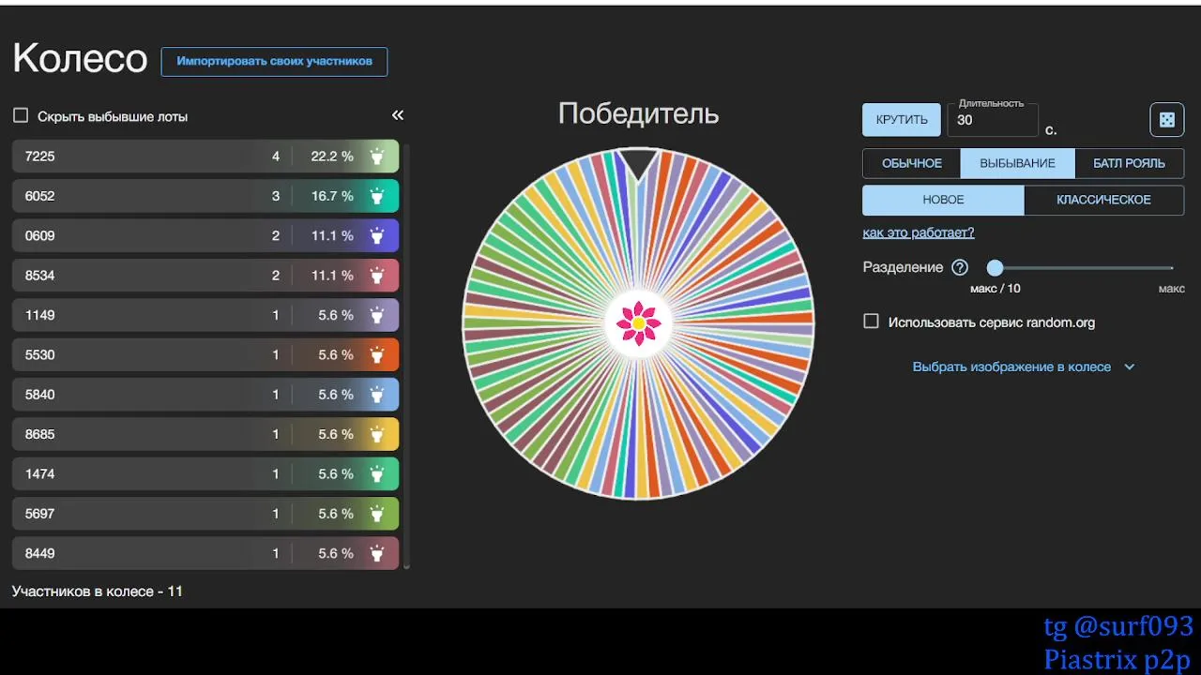Click lot name 5530

40,354
